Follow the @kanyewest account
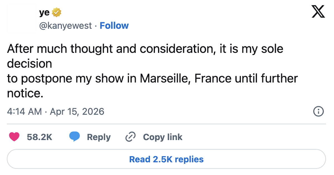Screen dimensions: 334x175 click(x=114, y=26)
